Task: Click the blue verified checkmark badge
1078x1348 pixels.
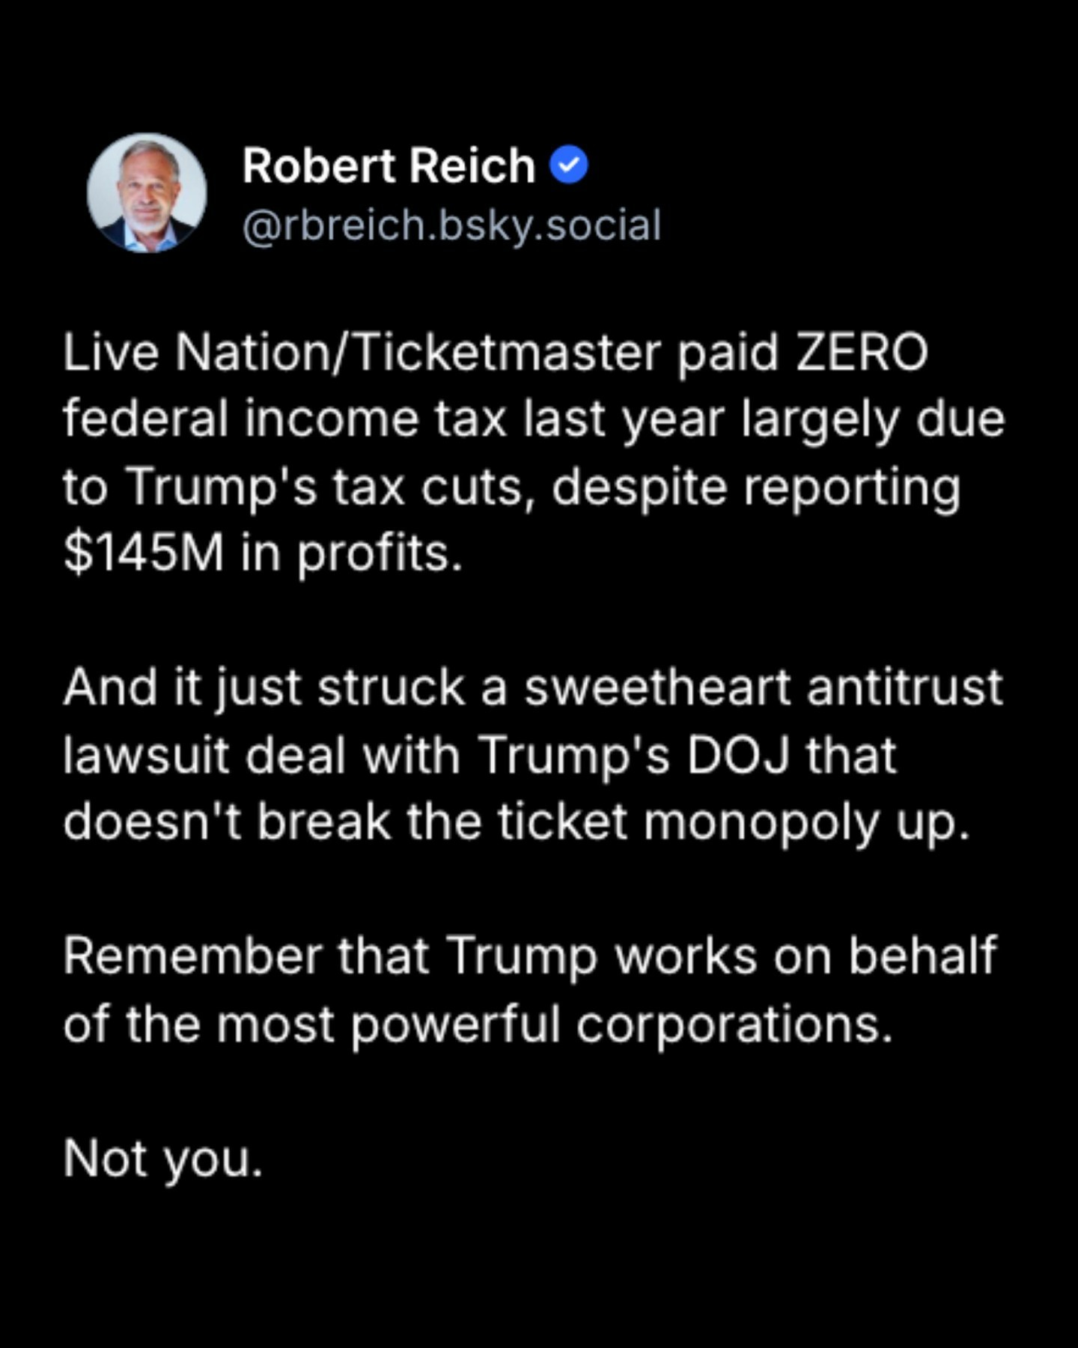Action: tap(569, 166)
